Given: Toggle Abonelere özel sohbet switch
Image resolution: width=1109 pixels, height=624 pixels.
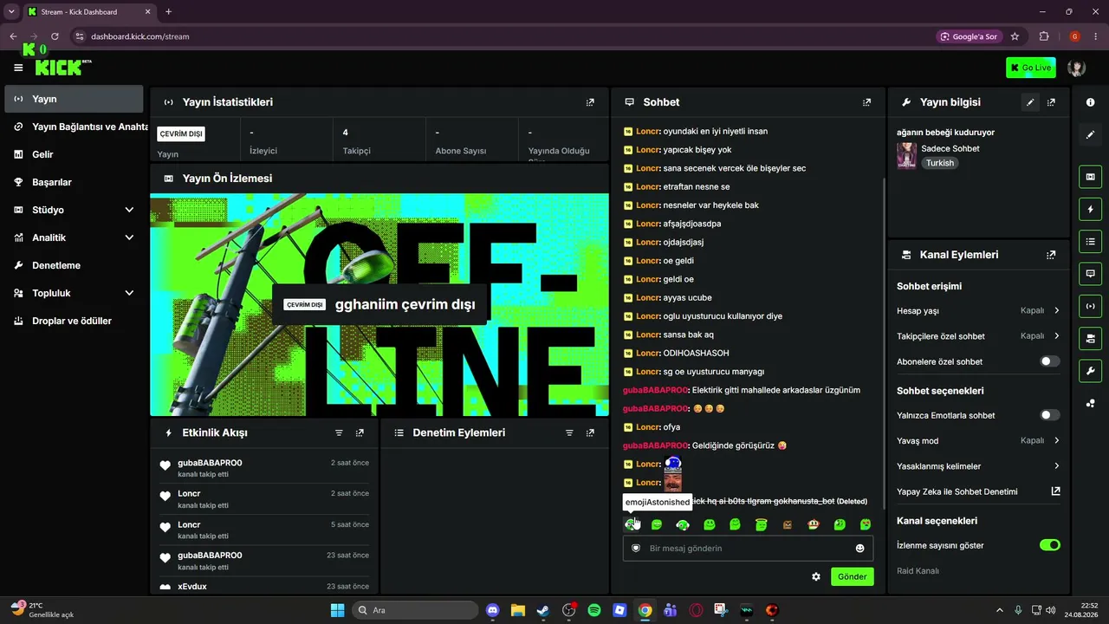Looking at the screenshot, I should pos(1049,361).
